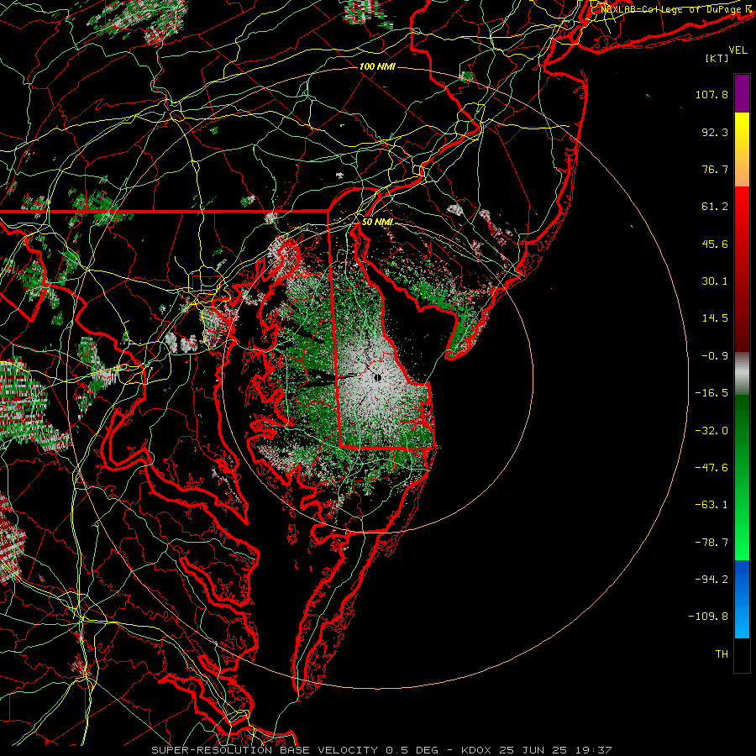The height and width of the screenshot is (756, 756).
Task: Pick the gray color bar segment below -0.9
Action: tap(742, 374)
